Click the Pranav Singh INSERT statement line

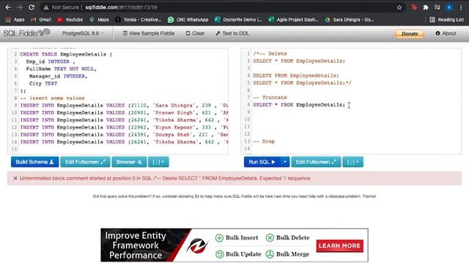coord(124,113)
